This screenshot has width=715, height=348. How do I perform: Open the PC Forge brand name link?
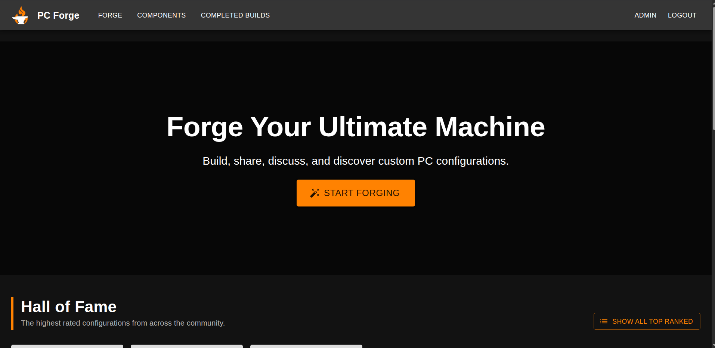click(58, 15)
